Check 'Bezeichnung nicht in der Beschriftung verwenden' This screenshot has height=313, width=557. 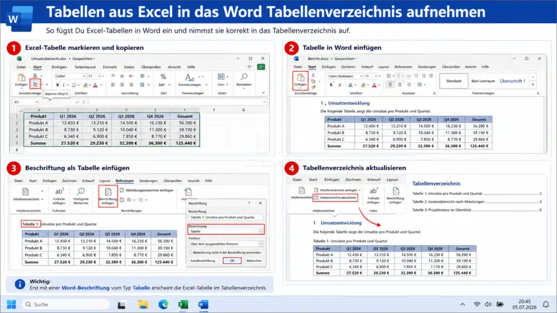[191, 252]
